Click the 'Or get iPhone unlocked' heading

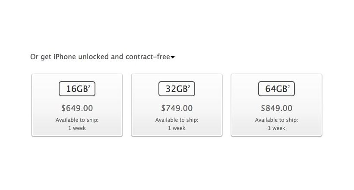click(x=100, y=57)
